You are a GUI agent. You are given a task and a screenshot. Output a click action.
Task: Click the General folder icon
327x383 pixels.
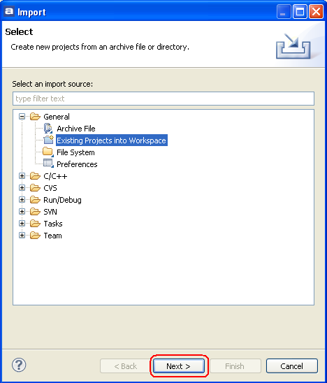pos(35,117)
